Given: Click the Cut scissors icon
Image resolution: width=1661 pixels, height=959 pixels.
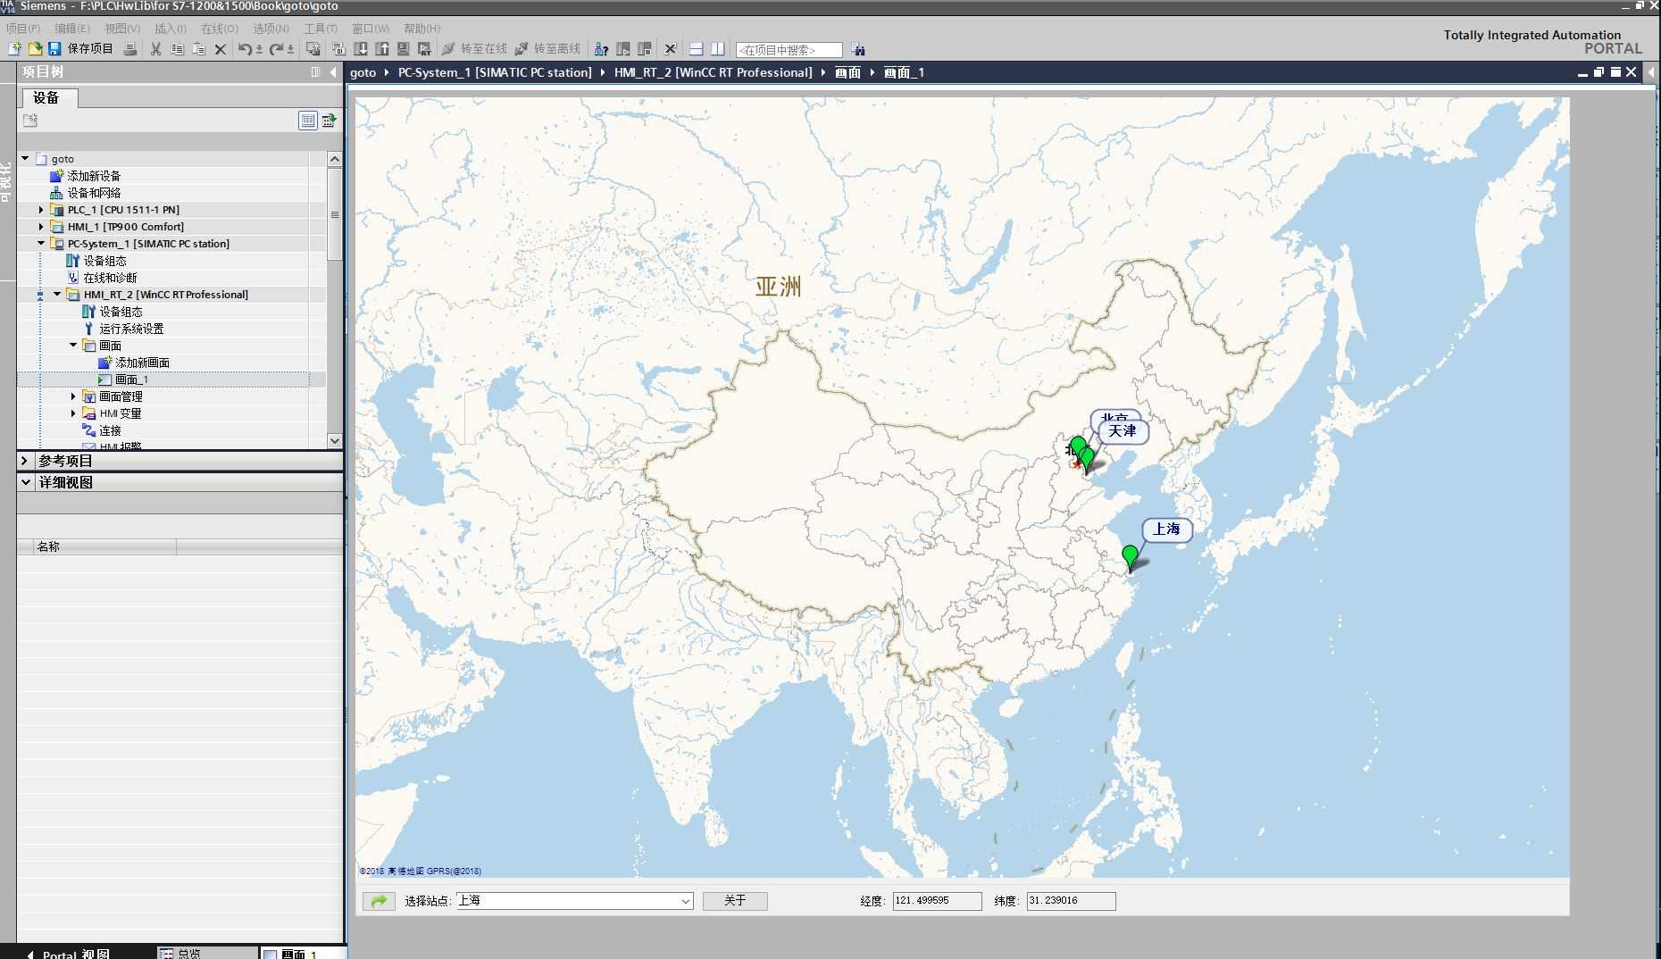Looking at the screenshot, I should [155, 49].
